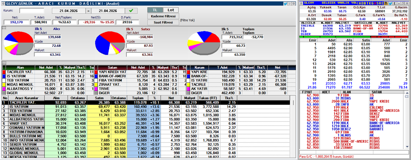Open the Kademe Filtresi filter
The image size is (411, 160).
[x=163, y=16]
